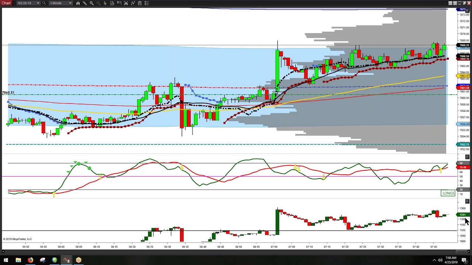Open the green globe taskbar icon

coord(55,261)
